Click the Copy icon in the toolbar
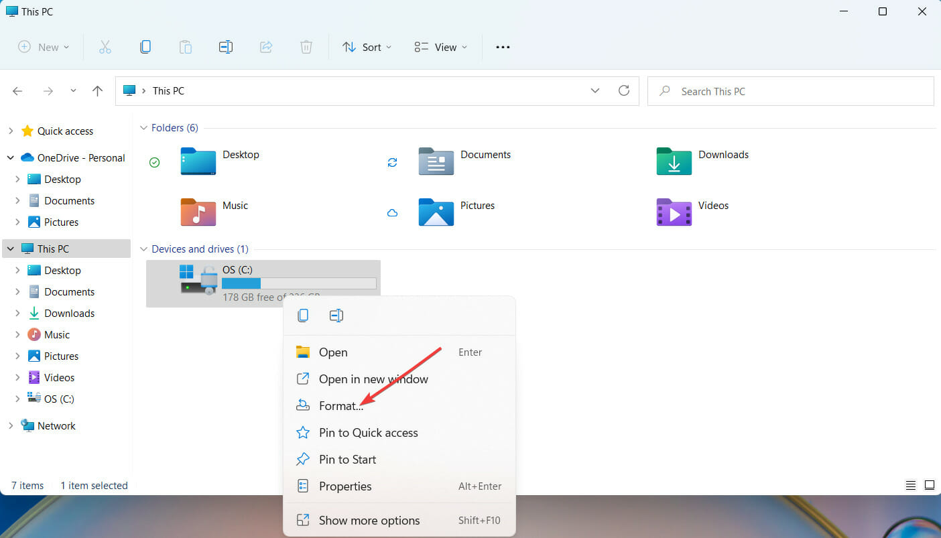941x538 pixels. [x=145, y=47]
